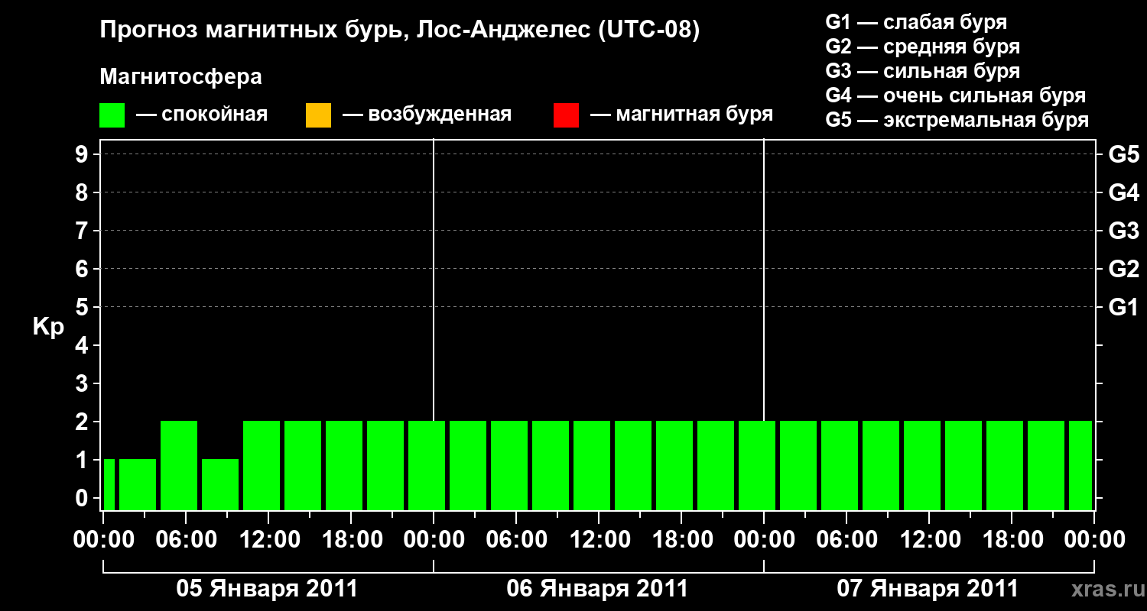Click the '— магнитная буря' legend label

(681, 115)
